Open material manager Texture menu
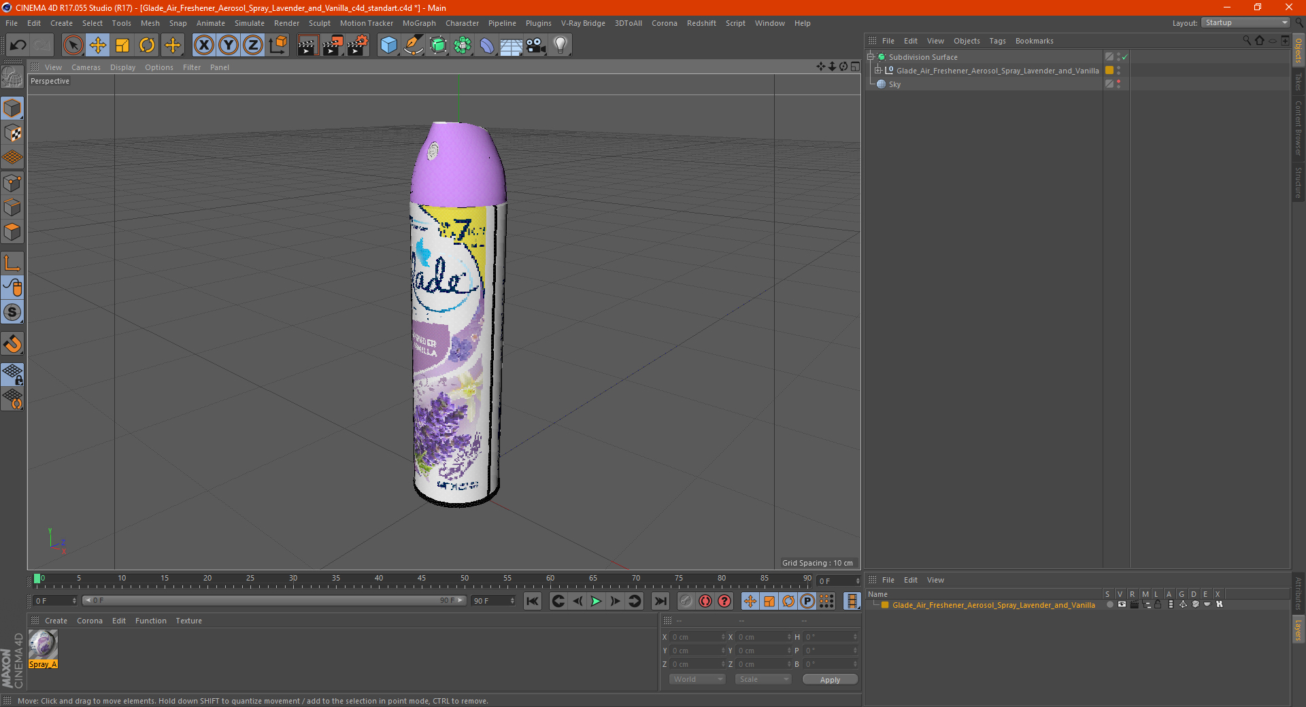Screen dimensions: 1306x707 point(188,621)
